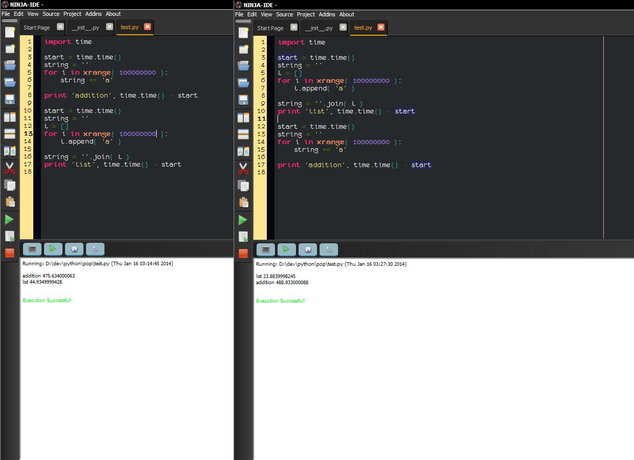Screen dimensions: 634x460
Task: Click 'addition 488.933000088' output in right console
Action: pyautogui.click(x=282, y=282)
